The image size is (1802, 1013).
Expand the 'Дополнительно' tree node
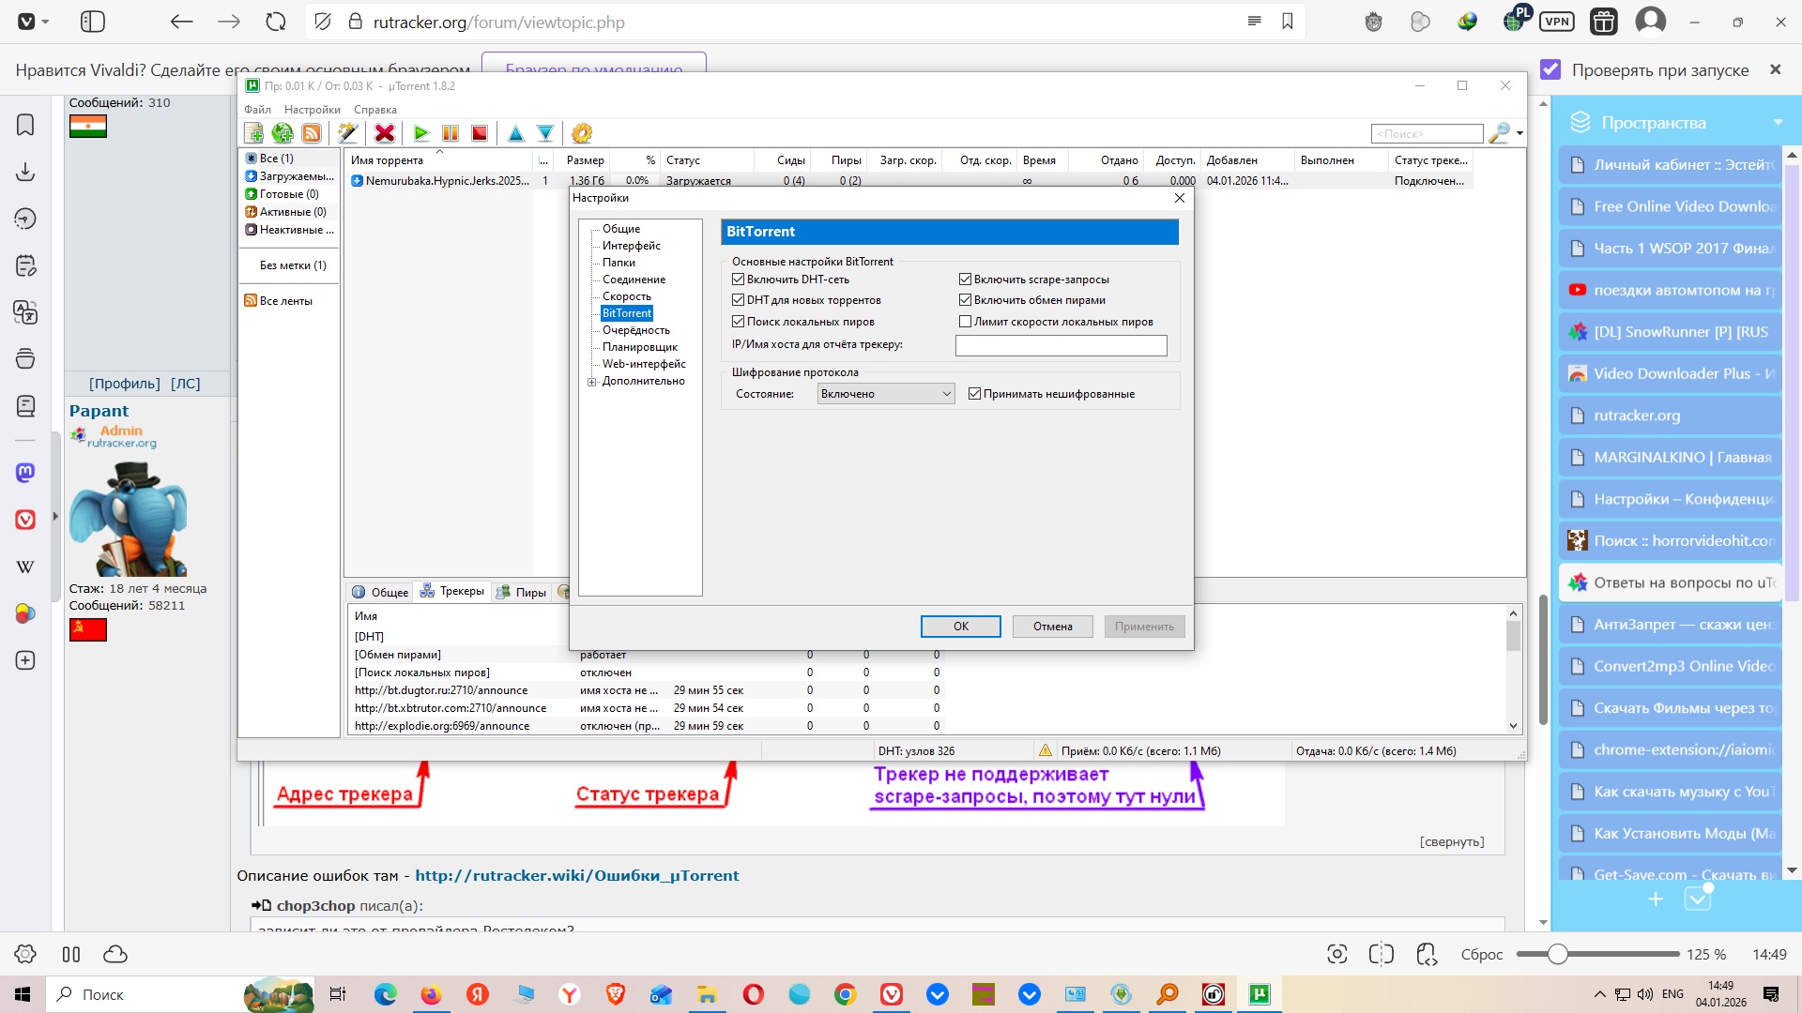click(x=592, y=382)
